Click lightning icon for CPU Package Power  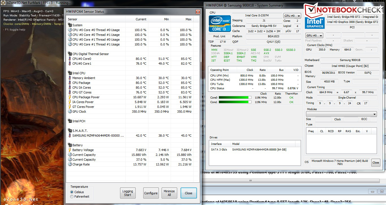70,97
